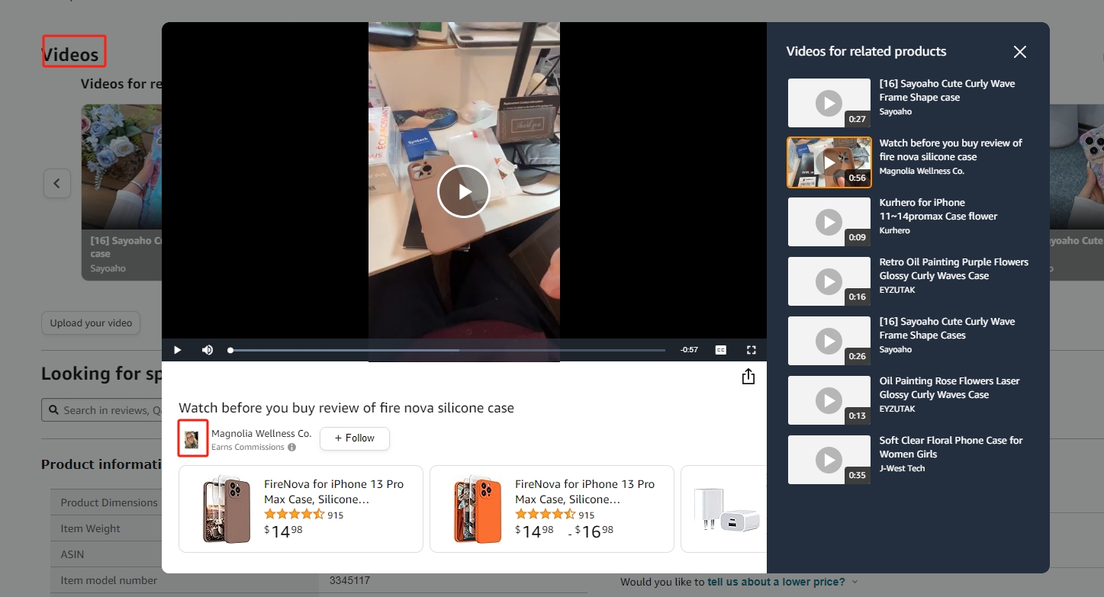The width and height of the screenshot is (1104, 597).
Task: Open the Magnolia Wellness Co. creator name
Action: coord(262,433)
